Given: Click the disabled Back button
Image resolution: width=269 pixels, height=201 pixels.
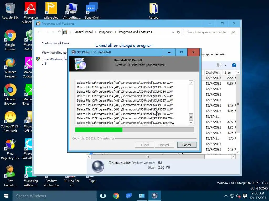Looking at the screenshot, I should coord(144,145).
